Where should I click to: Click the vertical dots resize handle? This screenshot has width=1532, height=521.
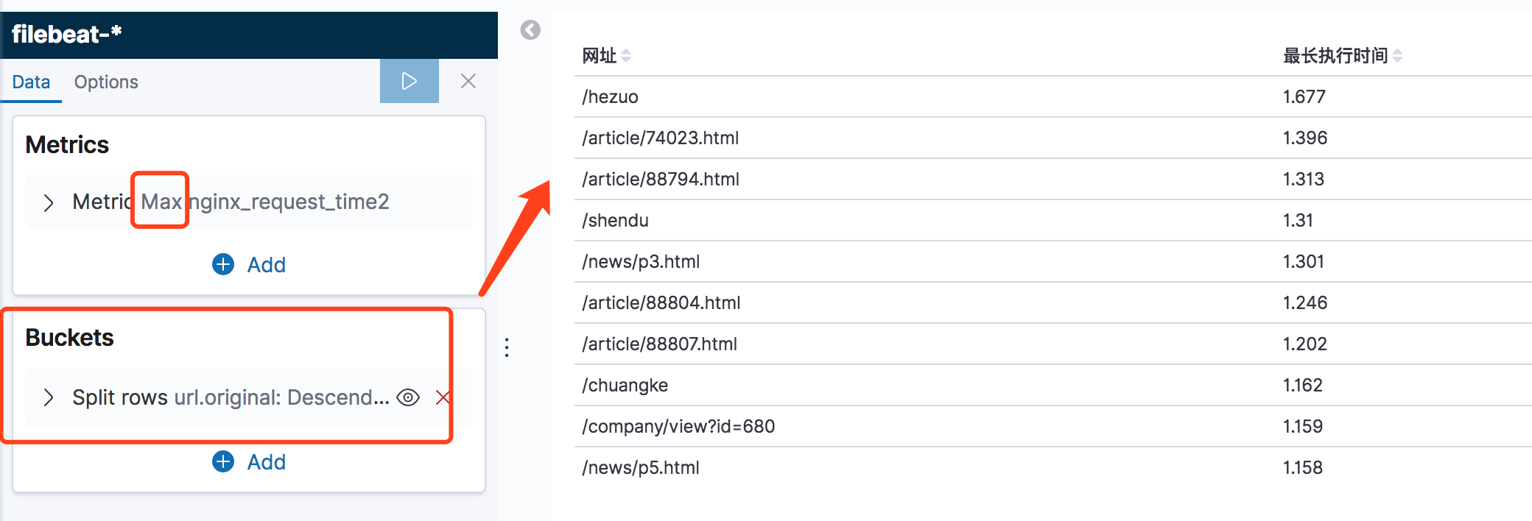[507, 347]
